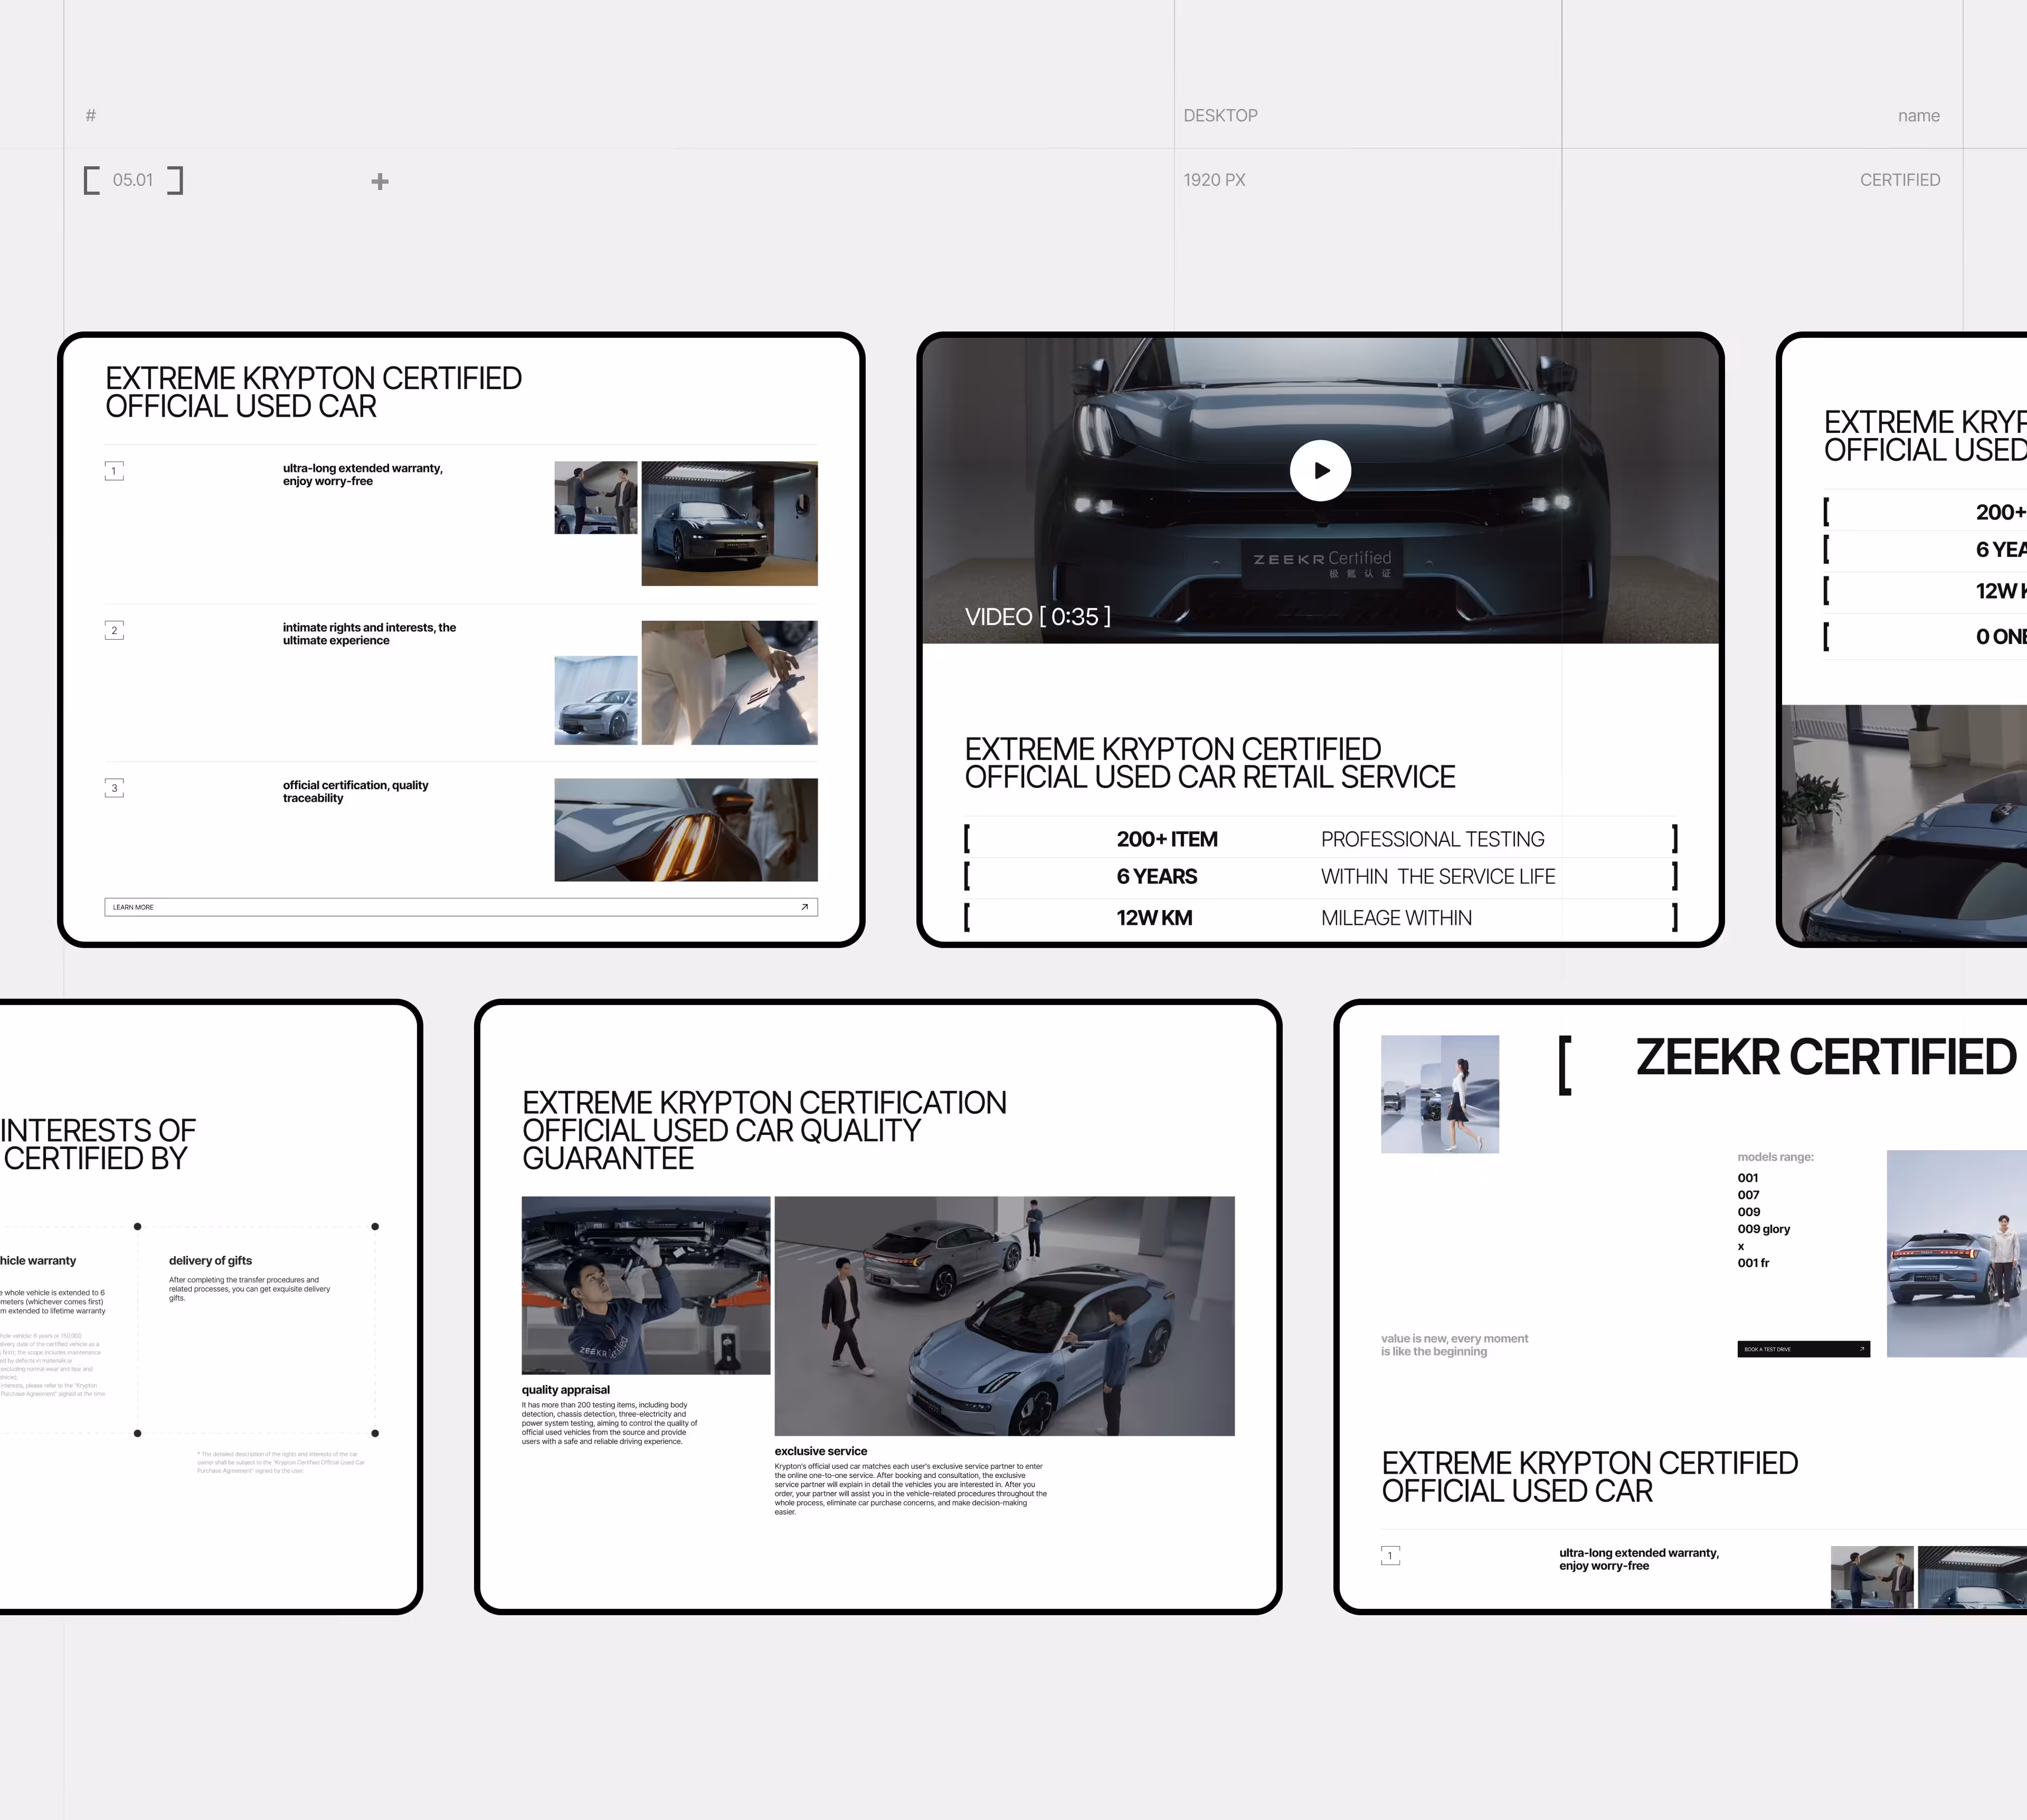Click the hash symbol column header
The height and width of the screenshot is (1820, 2027).
pos(90,116)
